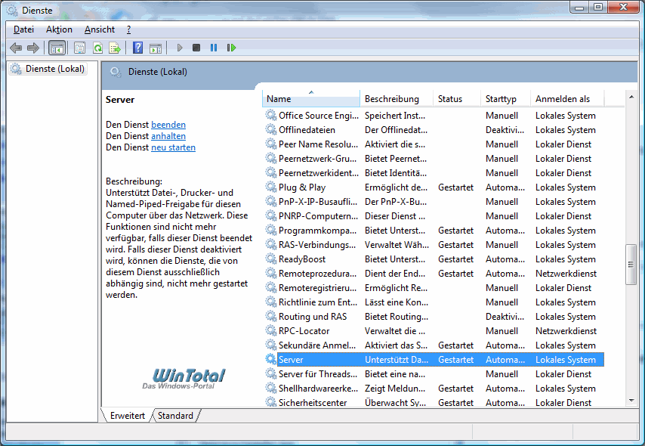Screen dimensions: 645x446
Task: Select the gear icon of Sicherheitscenter
Action: click(270, 402)
